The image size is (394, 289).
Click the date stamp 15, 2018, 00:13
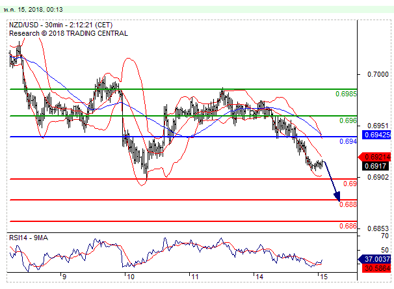(x=33, y=10)
